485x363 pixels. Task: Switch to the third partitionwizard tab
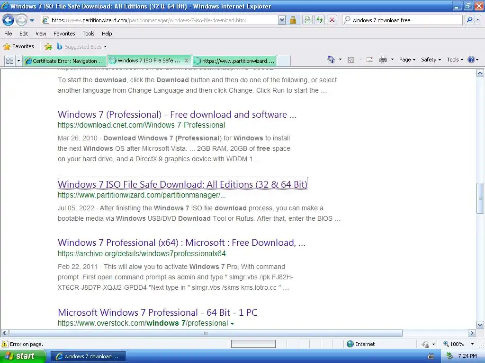pyautogui.click(x=234, y=61)
